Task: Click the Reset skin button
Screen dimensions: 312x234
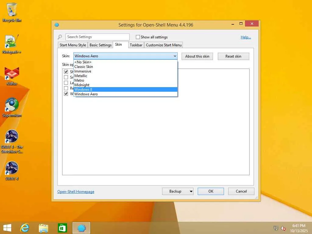Action: (233, 56)
